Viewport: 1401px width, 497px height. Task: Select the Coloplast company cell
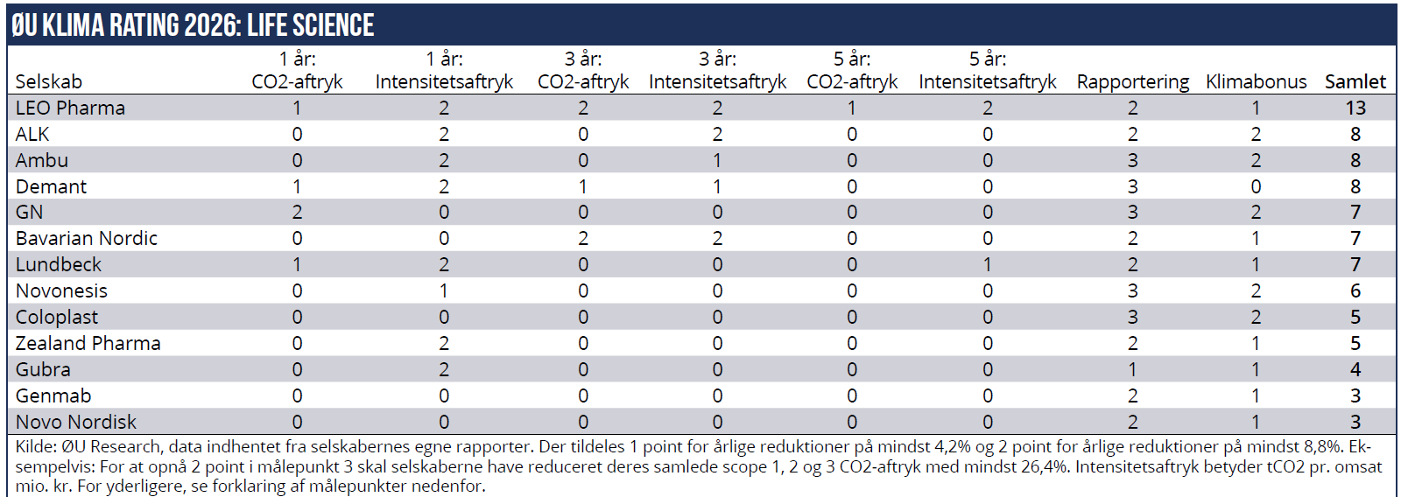pos(56,317)
